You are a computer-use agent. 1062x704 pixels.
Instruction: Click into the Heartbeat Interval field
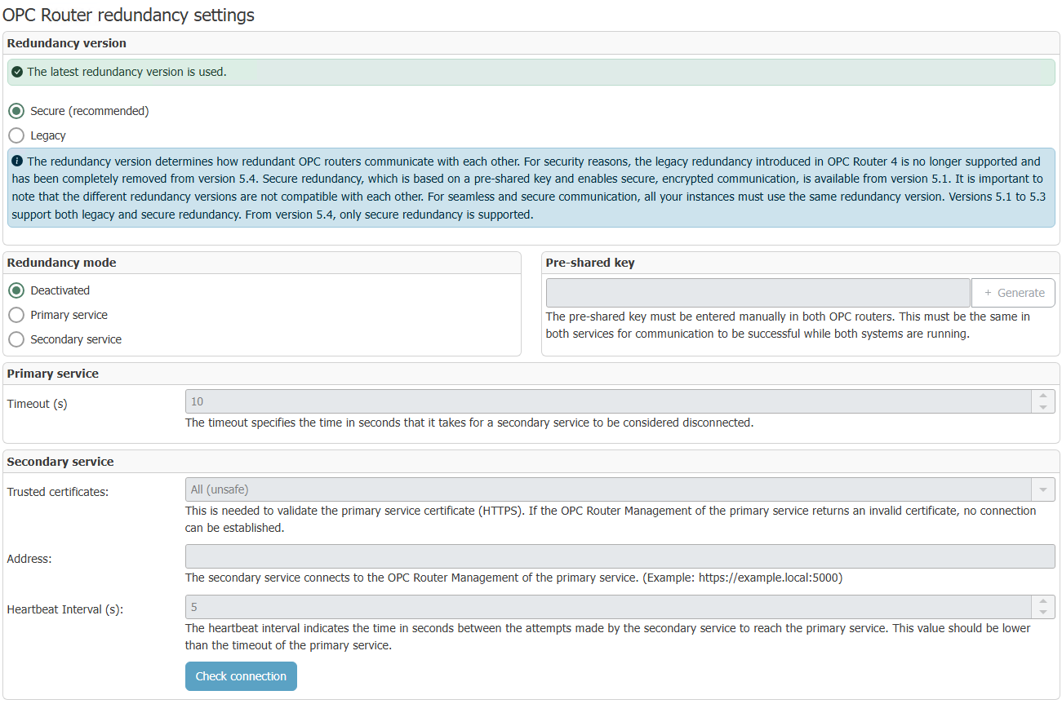pyautogui.click(x=608, y=607)
